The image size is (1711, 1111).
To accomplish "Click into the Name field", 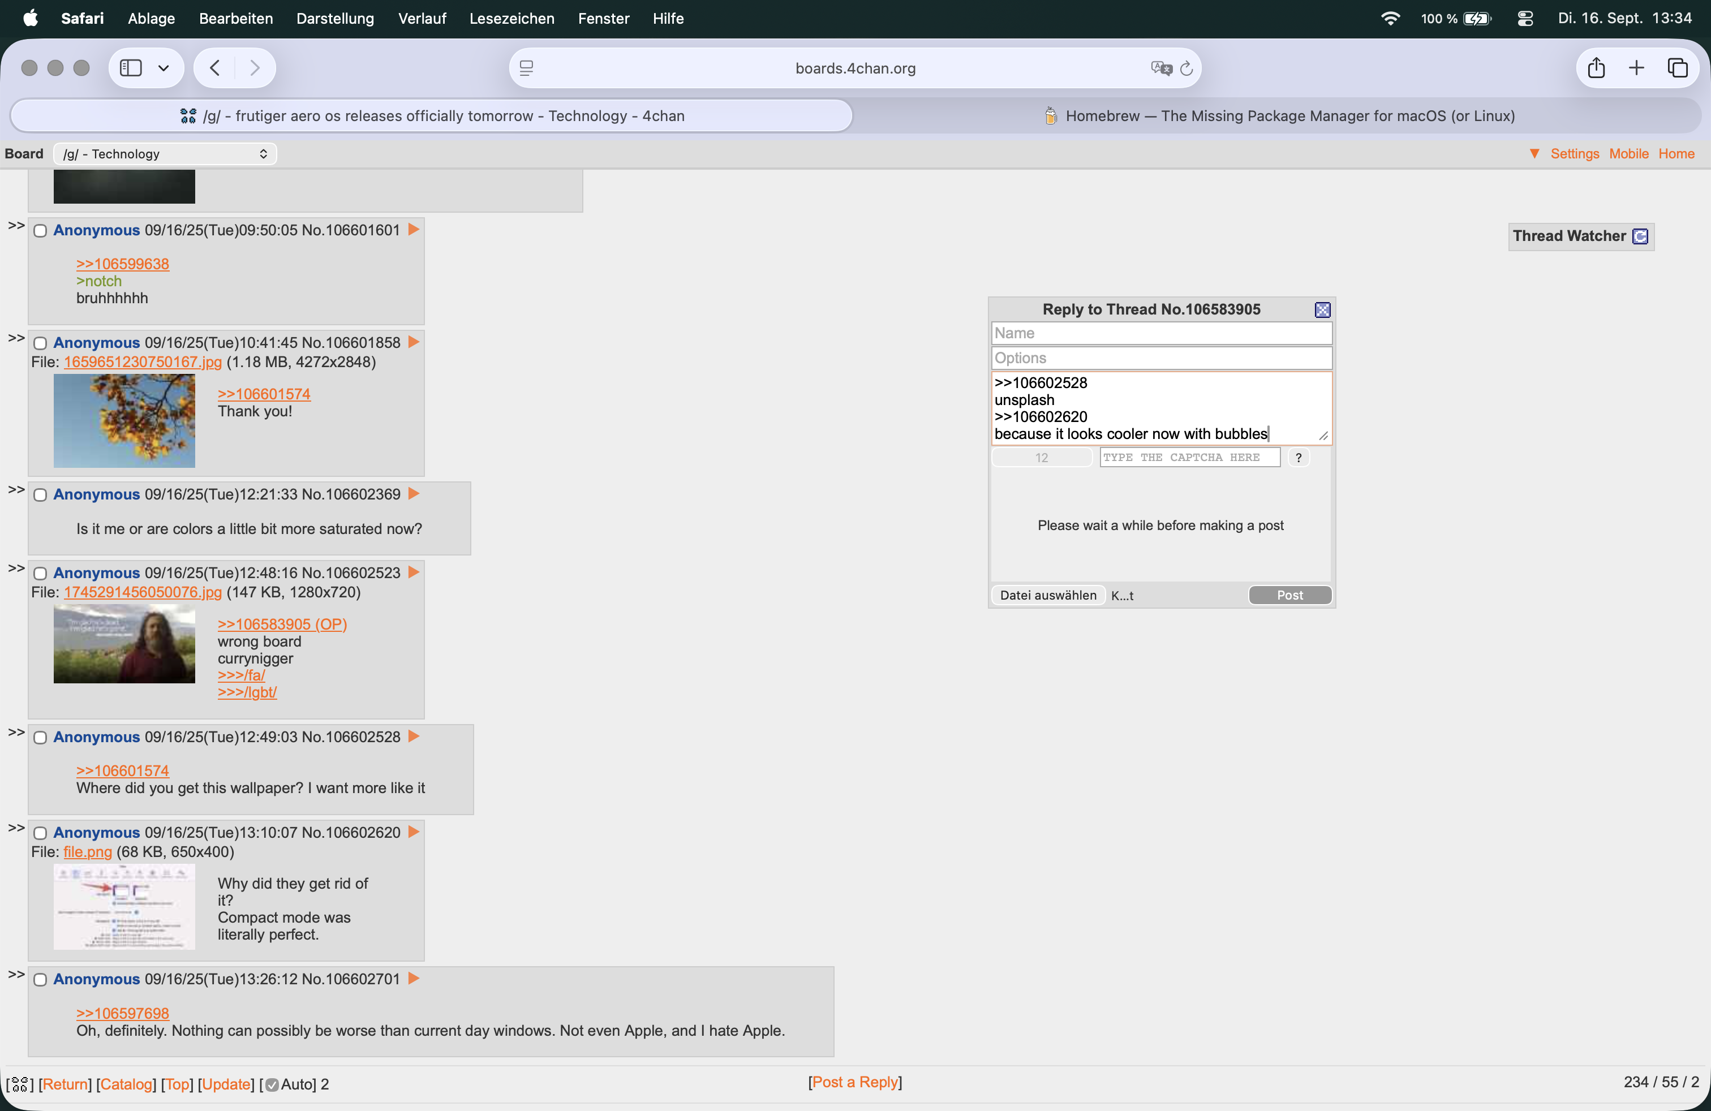I will click(1161, 333).
